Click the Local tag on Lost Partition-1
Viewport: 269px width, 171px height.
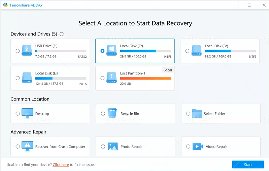(168, 70)
